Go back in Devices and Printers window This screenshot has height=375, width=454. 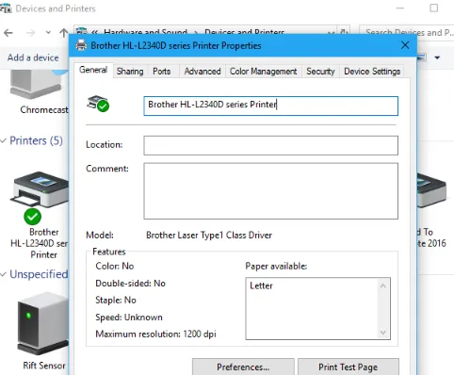coord(8,33)
